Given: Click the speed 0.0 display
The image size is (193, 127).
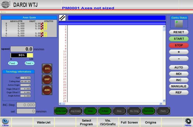Looking at the screenshot, I should 22,49.
